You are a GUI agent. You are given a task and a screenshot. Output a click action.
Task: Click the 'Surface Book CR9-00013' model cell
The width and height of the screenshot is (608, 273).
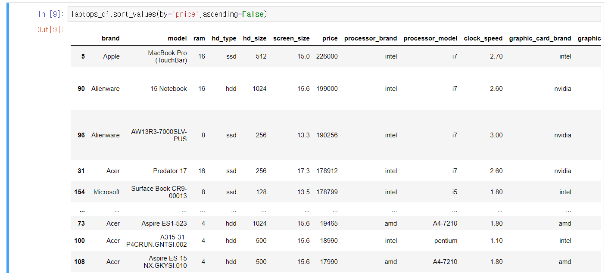[x=159, y=192]
